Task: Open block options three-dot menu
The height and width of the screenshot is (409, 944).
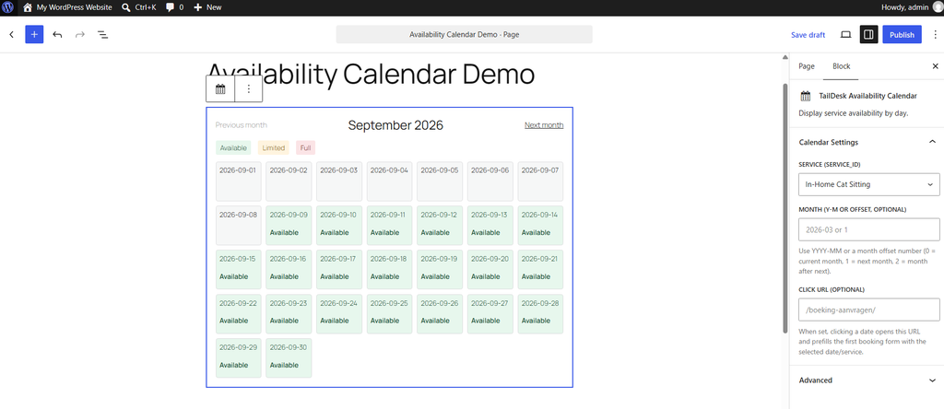Action: (249, 89)
